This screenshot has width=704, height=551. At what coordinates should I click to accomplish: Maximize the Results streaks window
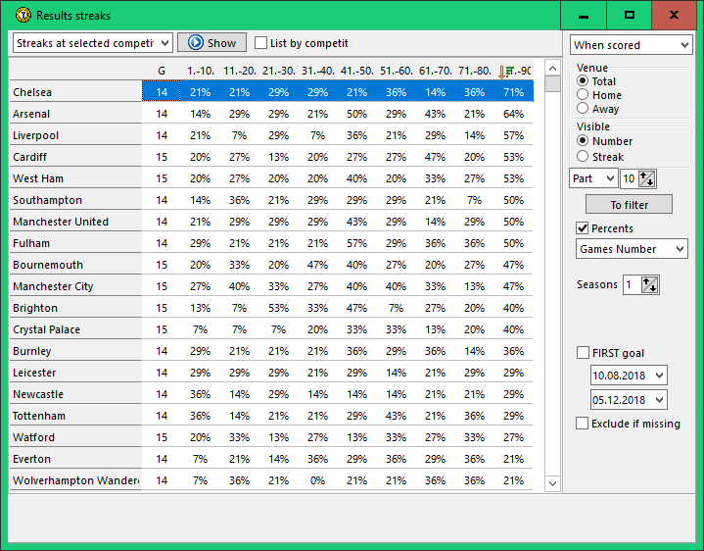pos(630,16)
